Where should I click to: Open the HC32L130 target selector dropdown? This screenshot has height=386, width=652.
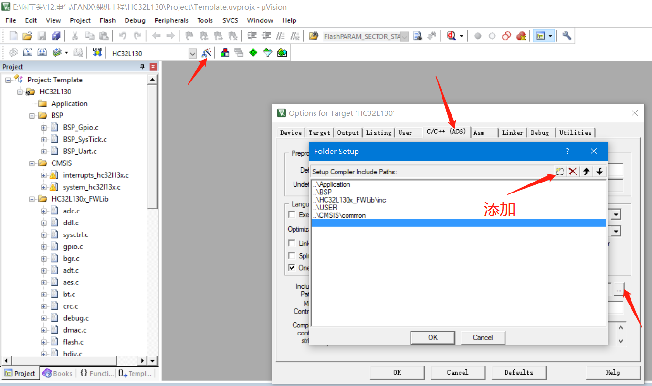pyautogui.click(x=192, y=53)
